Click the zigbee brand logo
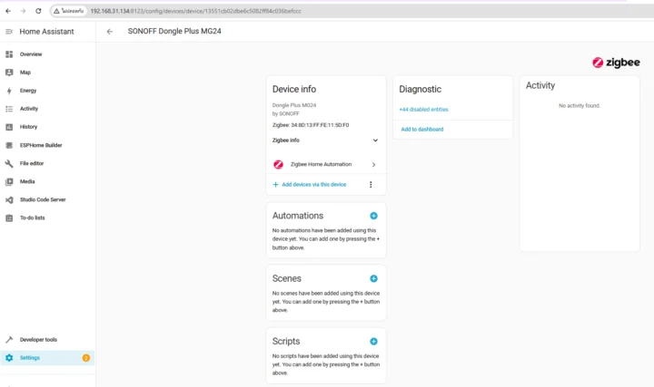This screenshot has height=387, width=654. [616, 63]
